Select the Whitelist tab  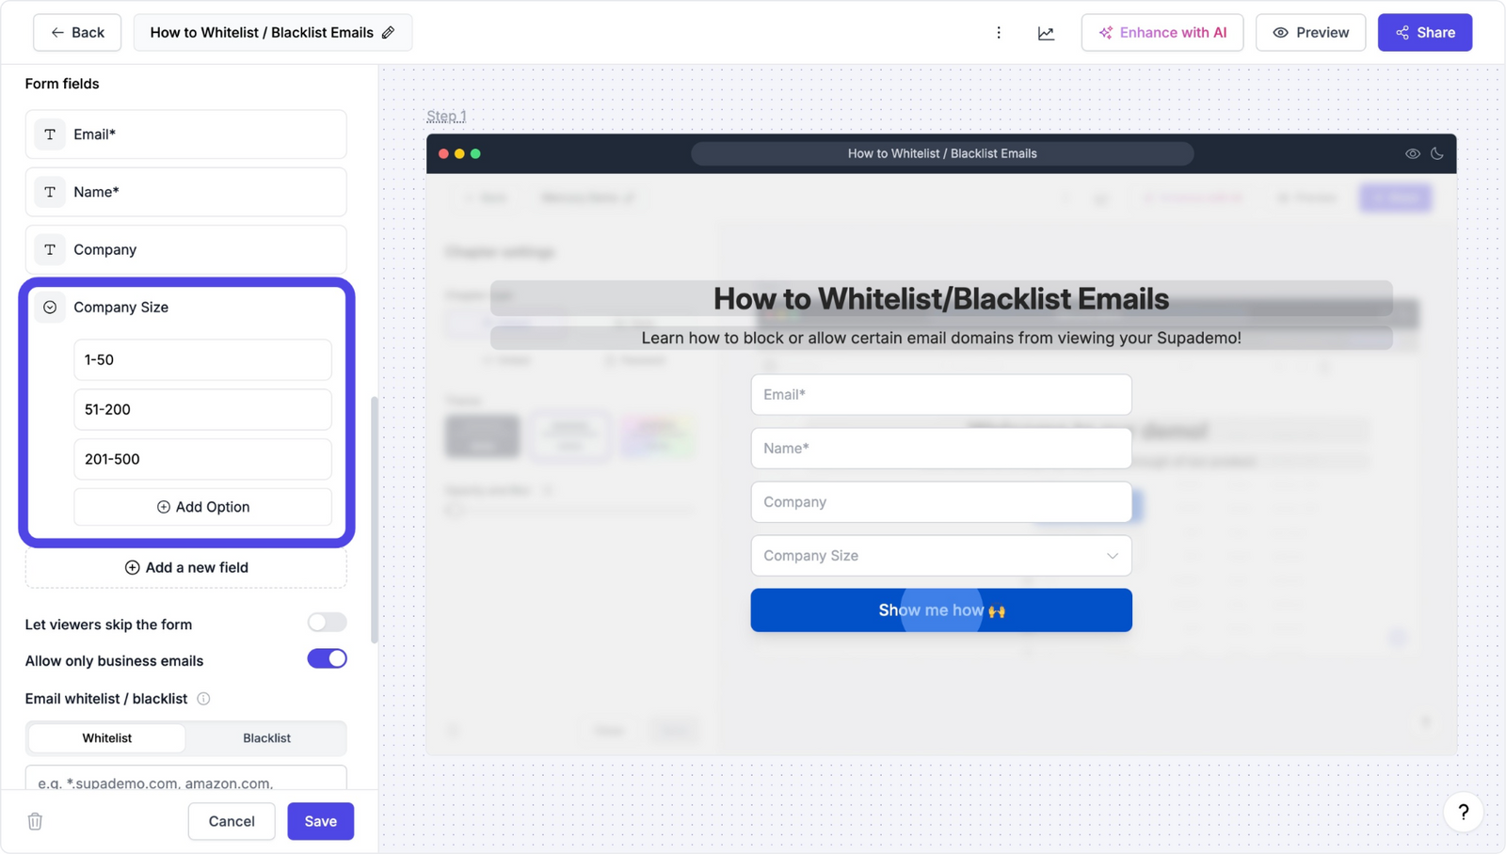point(107,738)
